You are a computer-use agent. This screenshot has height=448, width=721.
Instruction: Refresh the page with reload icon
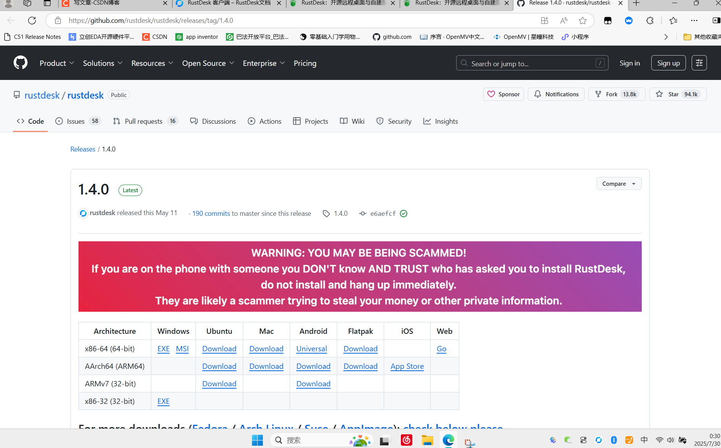(32, 21)
